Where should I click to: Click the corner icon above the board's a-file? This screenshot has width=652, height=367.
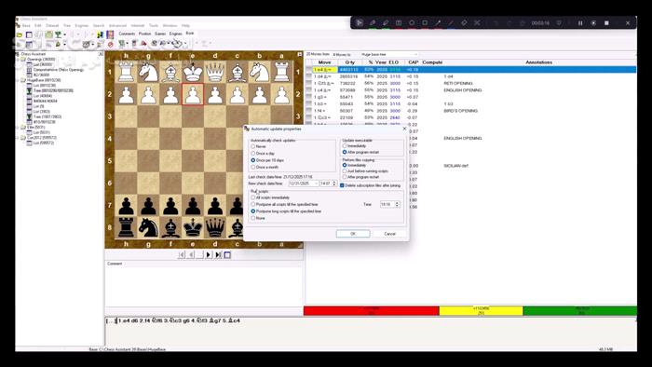[299, 54]
